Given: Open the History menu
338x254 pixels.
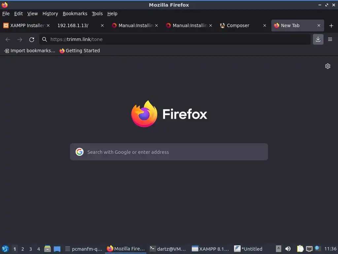Looking at the screenshot, I should [x=50, y=14].
